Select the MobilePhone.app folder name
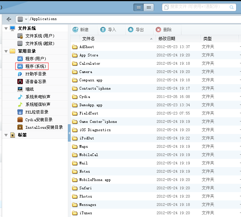Image resolution: width=241 pixels, height=217 pixels. coord(95,180)
